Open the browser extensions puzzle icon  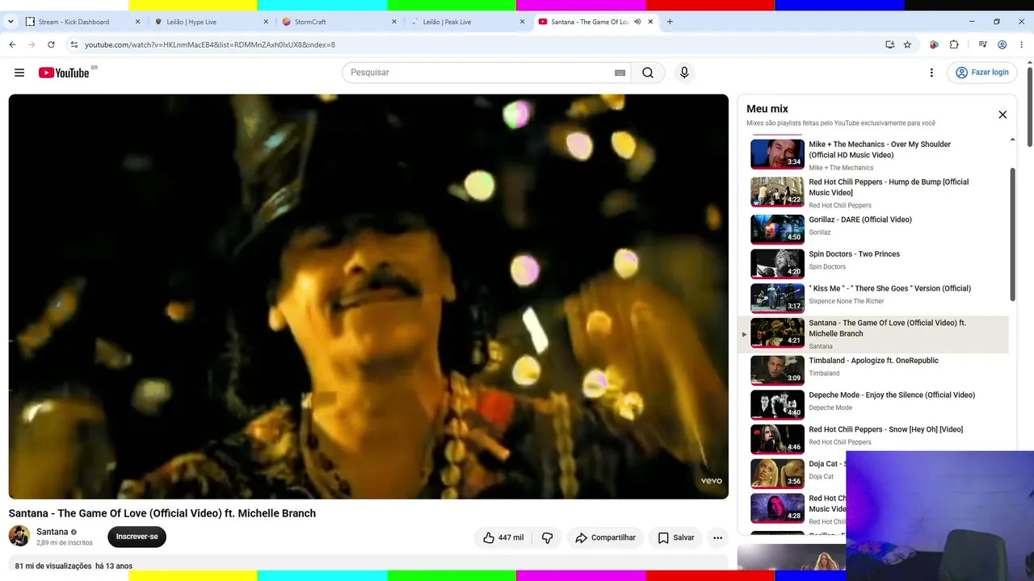954,44
